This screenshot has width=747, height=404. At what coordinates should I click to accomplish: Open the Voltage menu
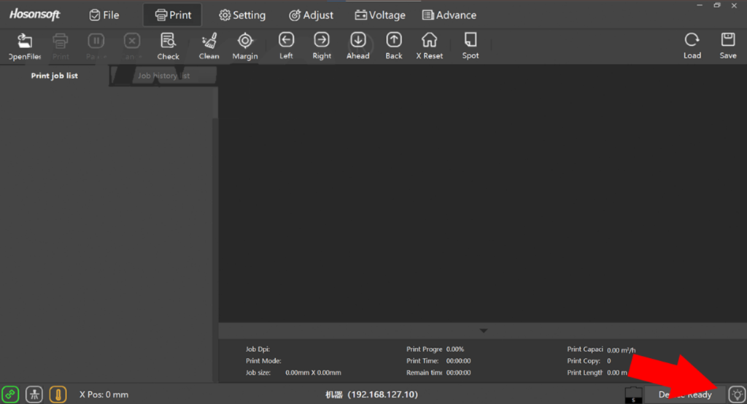pos(379,15)
